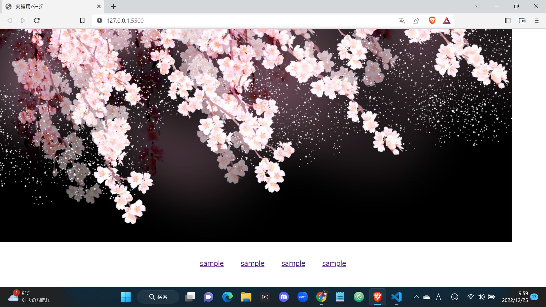The image size is (546, 307).
Task: Minimize the browser window
Action: point(497,6)
